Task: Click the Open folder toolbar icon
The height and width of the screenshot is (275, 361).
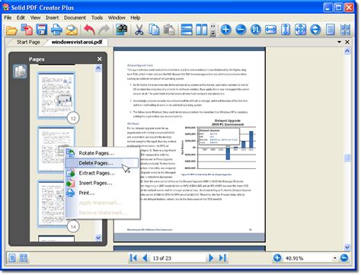Action: pos(11,30)
